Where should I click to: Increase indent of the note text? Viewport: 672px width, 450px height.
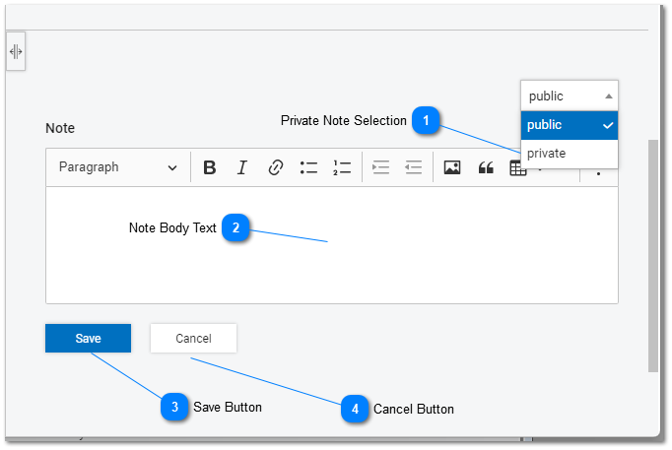point(380,167)
